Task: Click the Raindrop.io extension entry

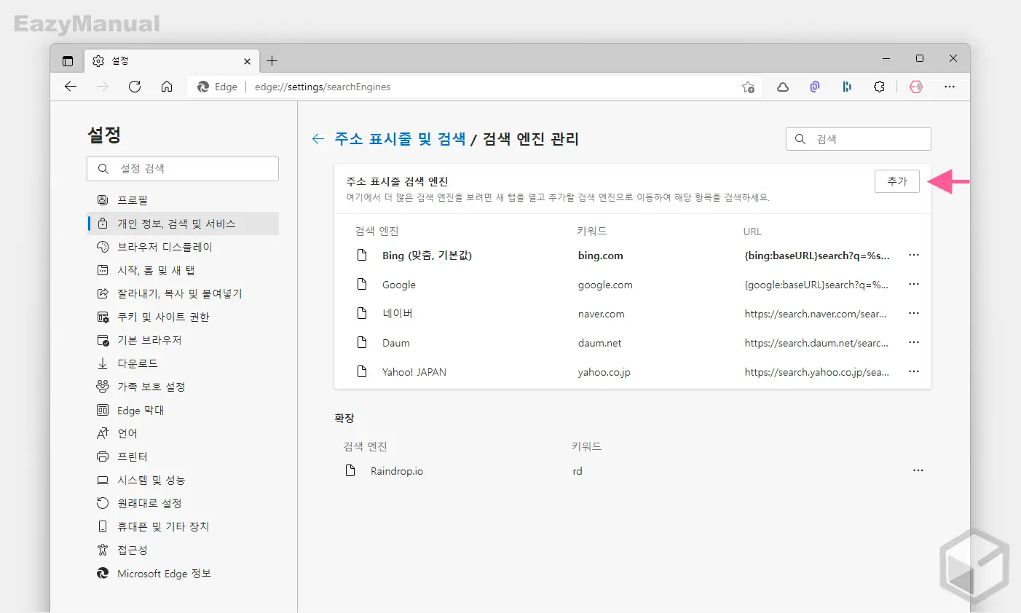Action: point(397,471)
